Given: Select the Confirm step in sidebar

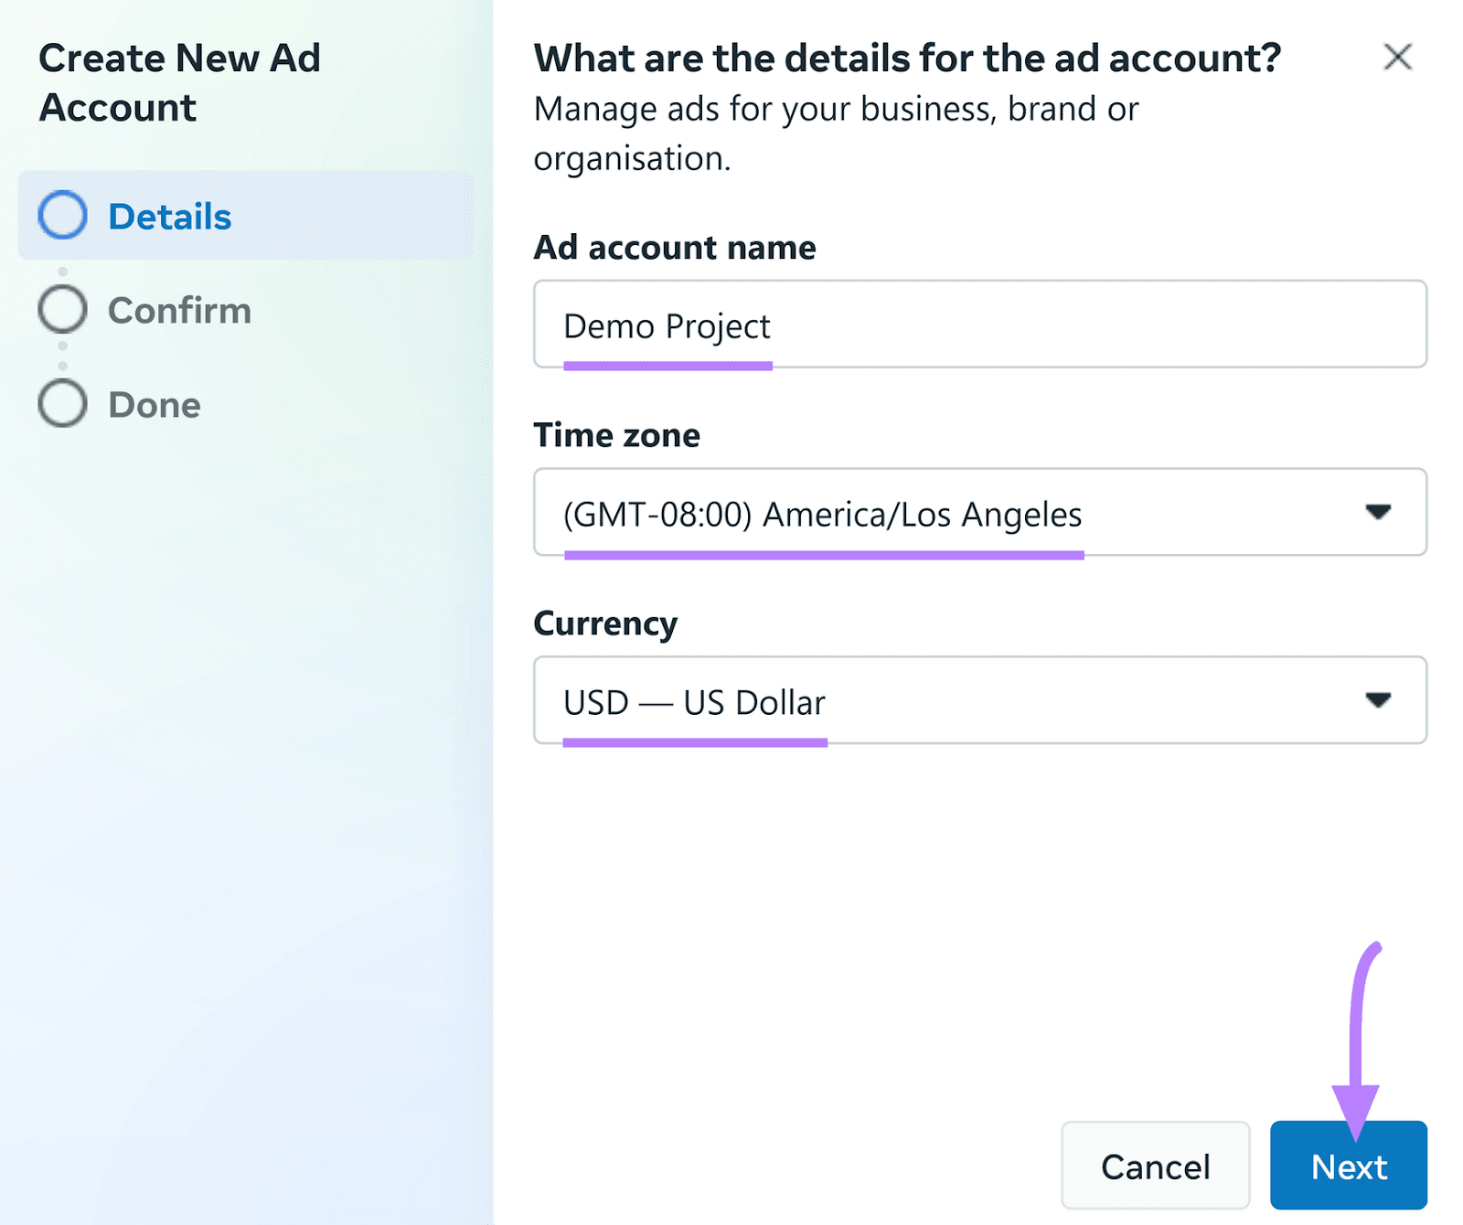Looking at the screenshot, I should pyautogui.click(x=178, y=309).
